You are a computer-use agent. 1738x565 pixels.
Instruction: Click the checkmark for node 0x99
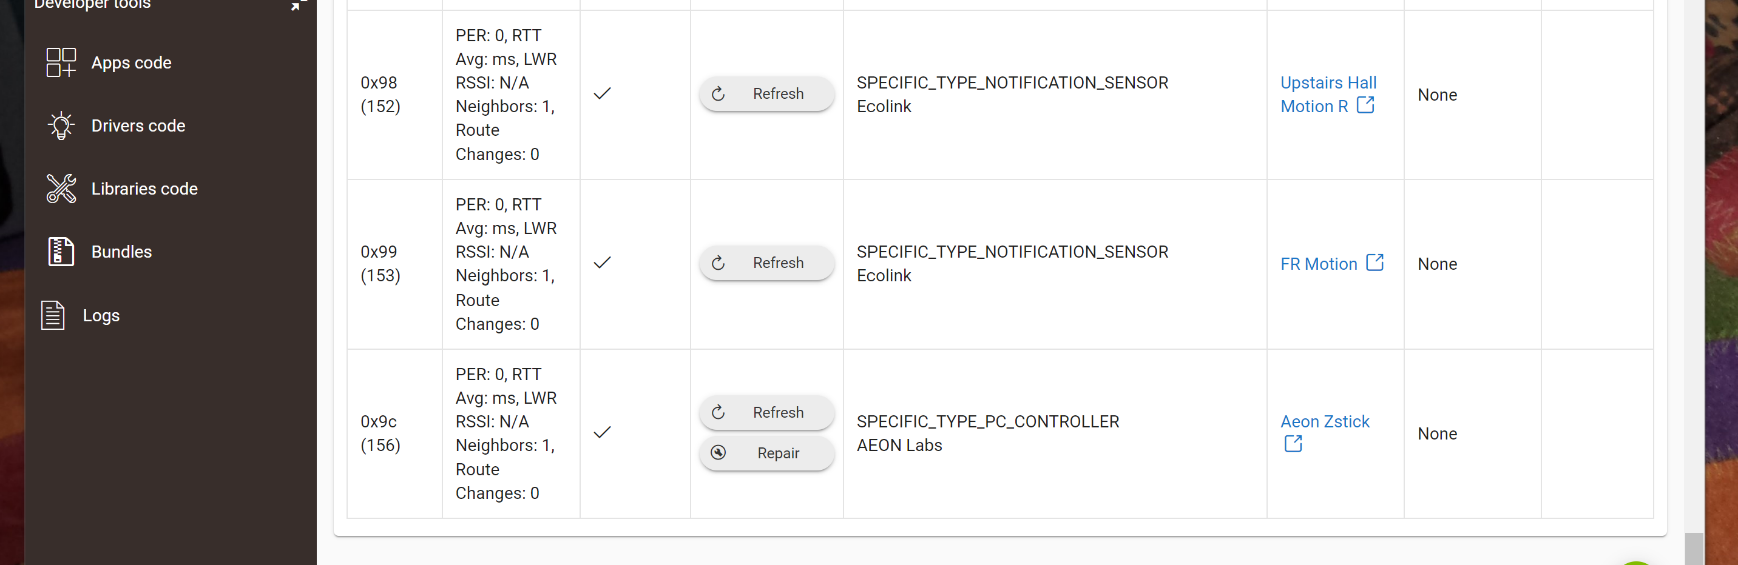(602, 263)
